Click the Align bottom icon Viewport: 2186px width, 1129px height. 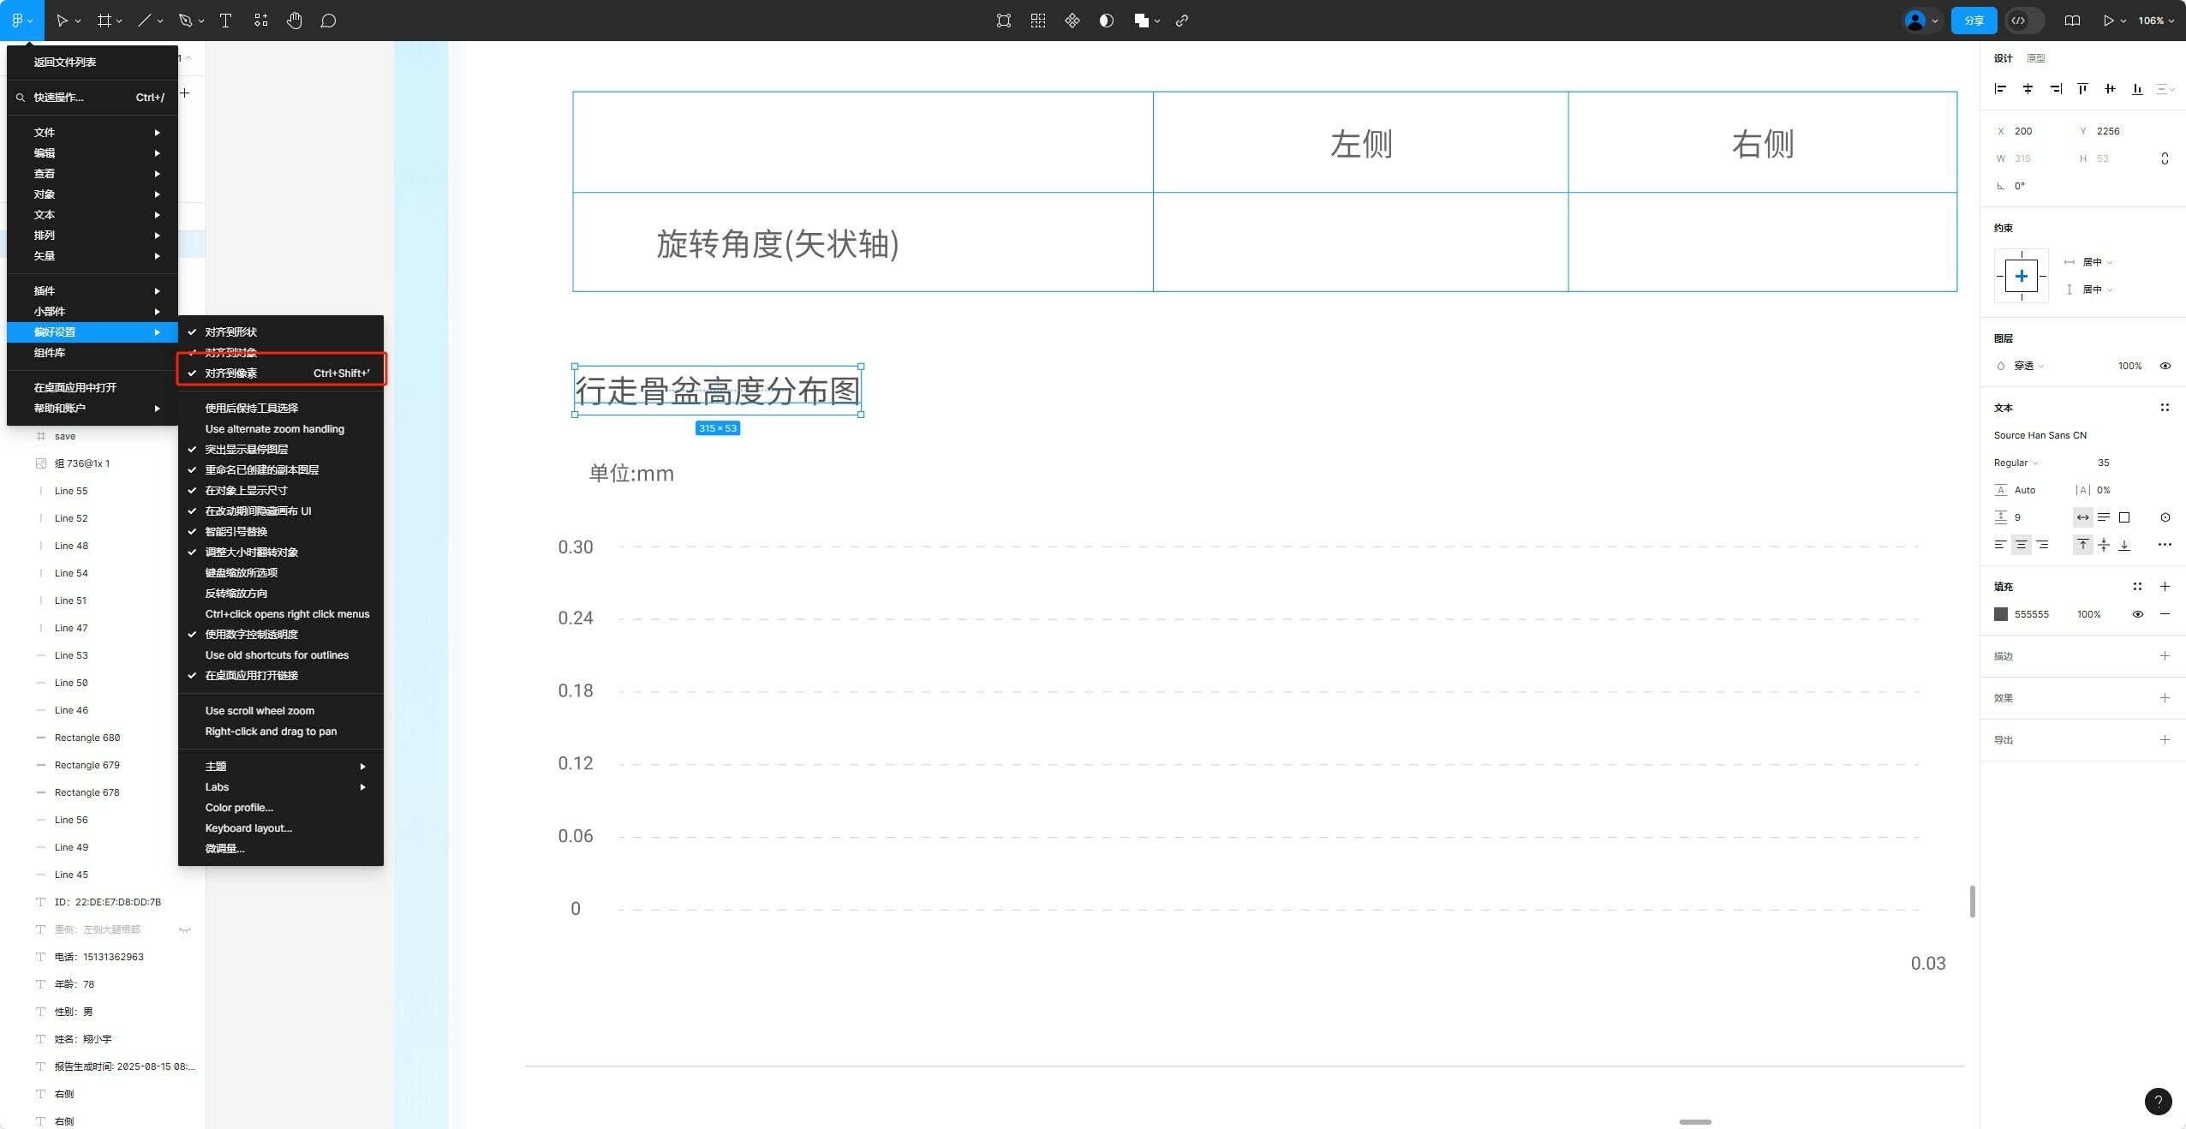(x=2137, y=89)
